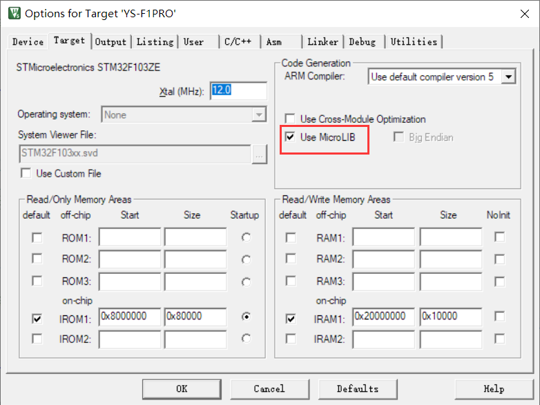540x405 pixels.
Task: Click the ROM3 Size field
Action: click(x=195, y=281)
